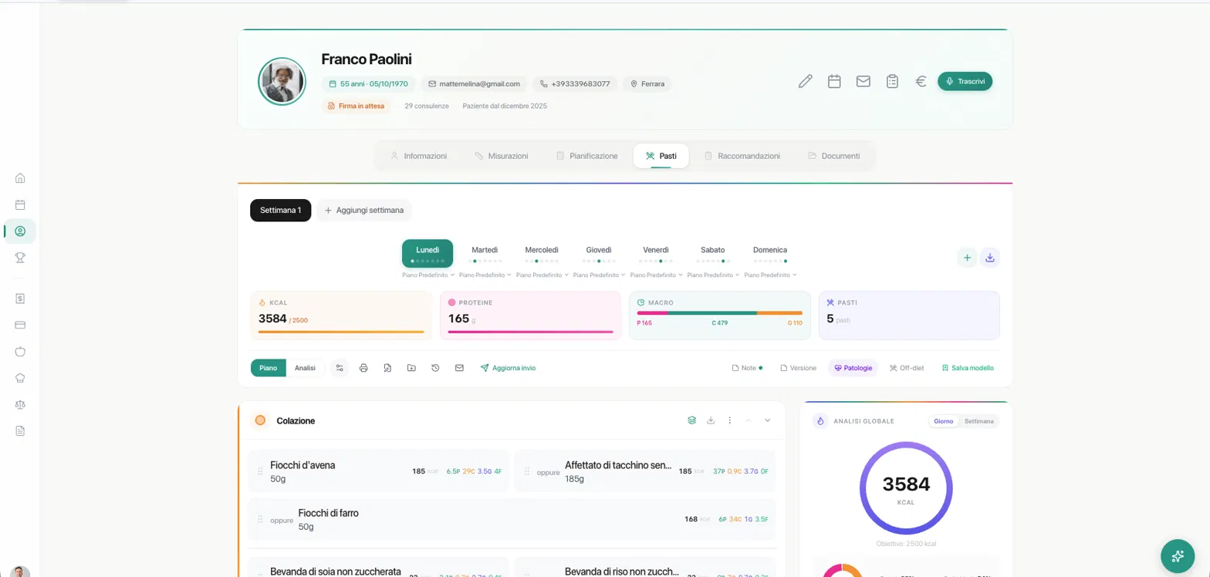Open the Documenti tab
This screenshot has width=1210, height=577.
834,156
